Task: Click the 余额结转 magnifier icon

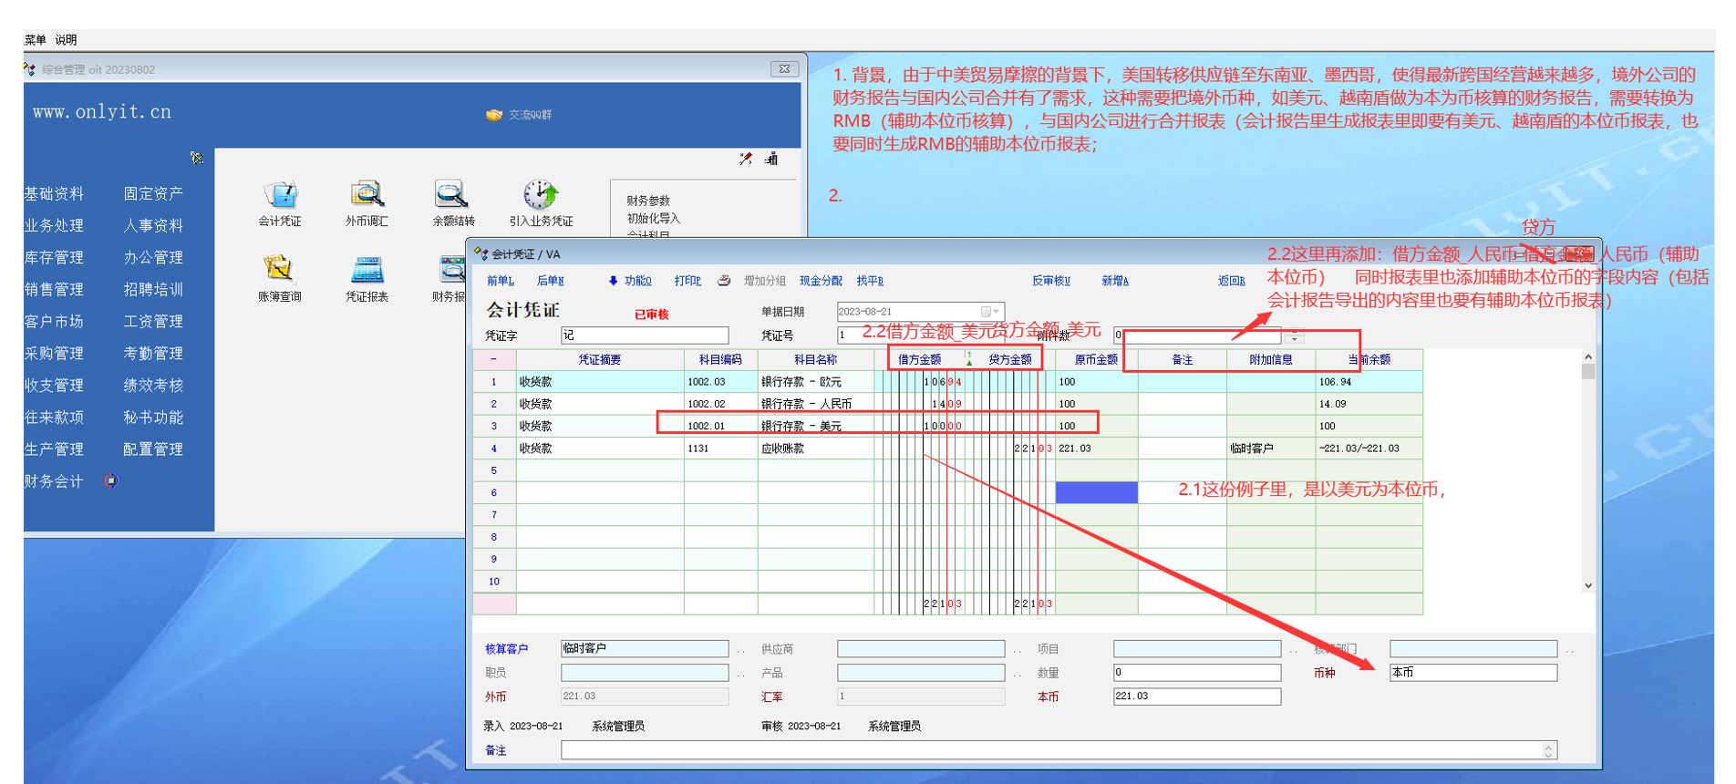Action: click(452, 195)
